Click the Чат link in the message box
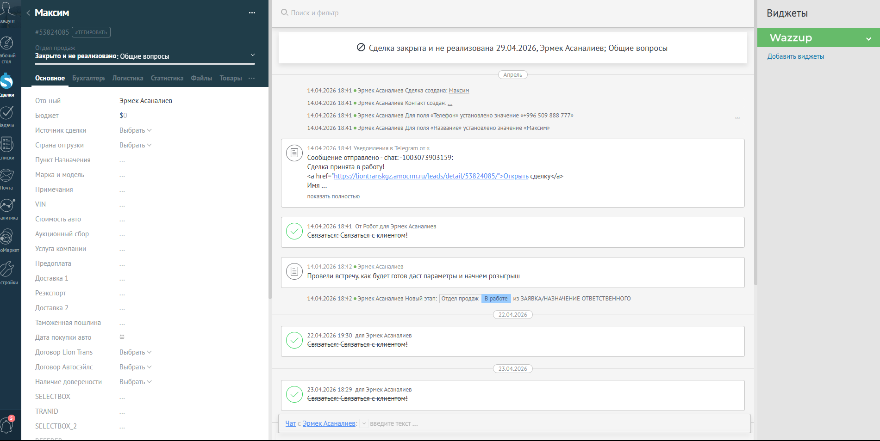Image resolution: width=880 pixels, height=441 pixels. pos(290,423)
